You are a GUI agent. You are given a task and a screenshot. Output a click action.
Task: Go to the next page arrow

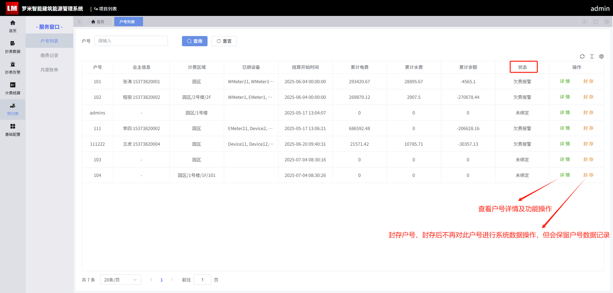172,280
